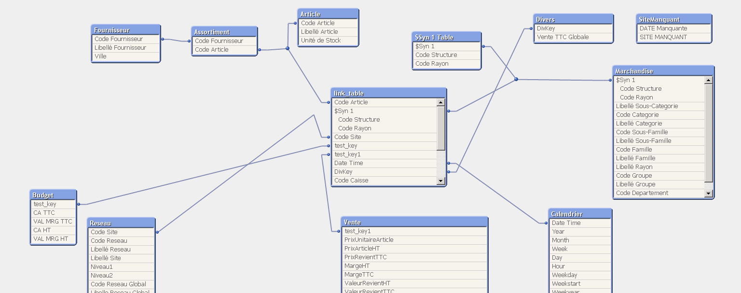
Task: Click Month field in Calendrier
Action: 580,240
